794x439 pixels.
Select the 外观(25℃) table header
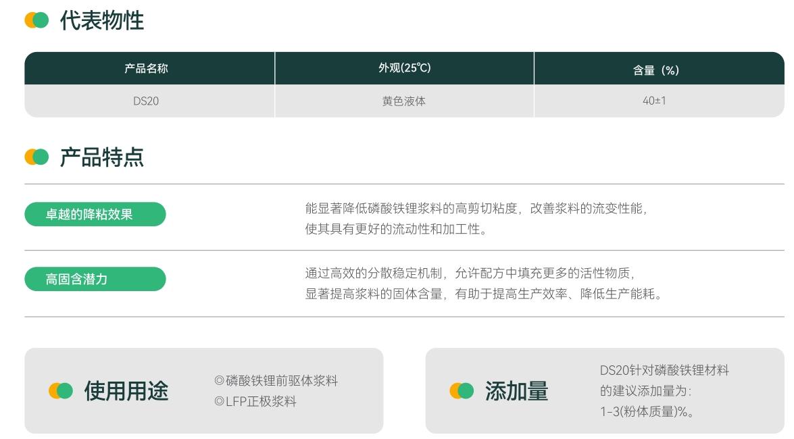(x=404, y=68)
